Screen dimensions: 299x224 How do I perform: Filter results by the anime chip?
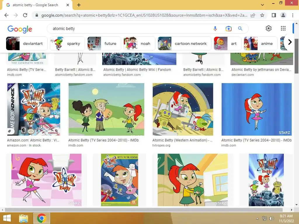pos(261,43)
